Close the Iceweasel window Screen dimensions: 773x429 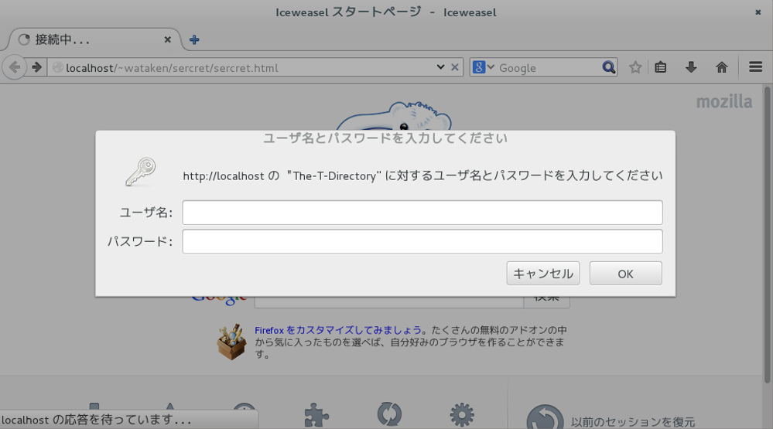click(758, 12)
